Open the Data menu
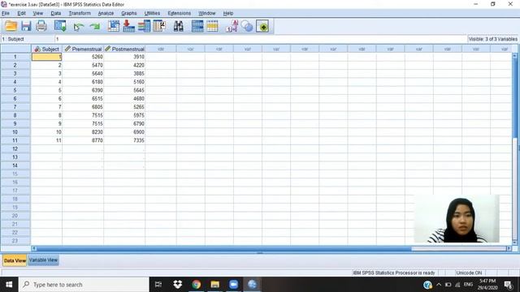 click(x=56, y=13)
